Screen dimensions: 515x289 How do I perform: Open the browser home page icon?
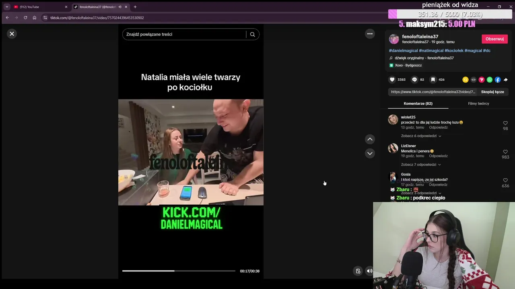click(x=35, y=18)
